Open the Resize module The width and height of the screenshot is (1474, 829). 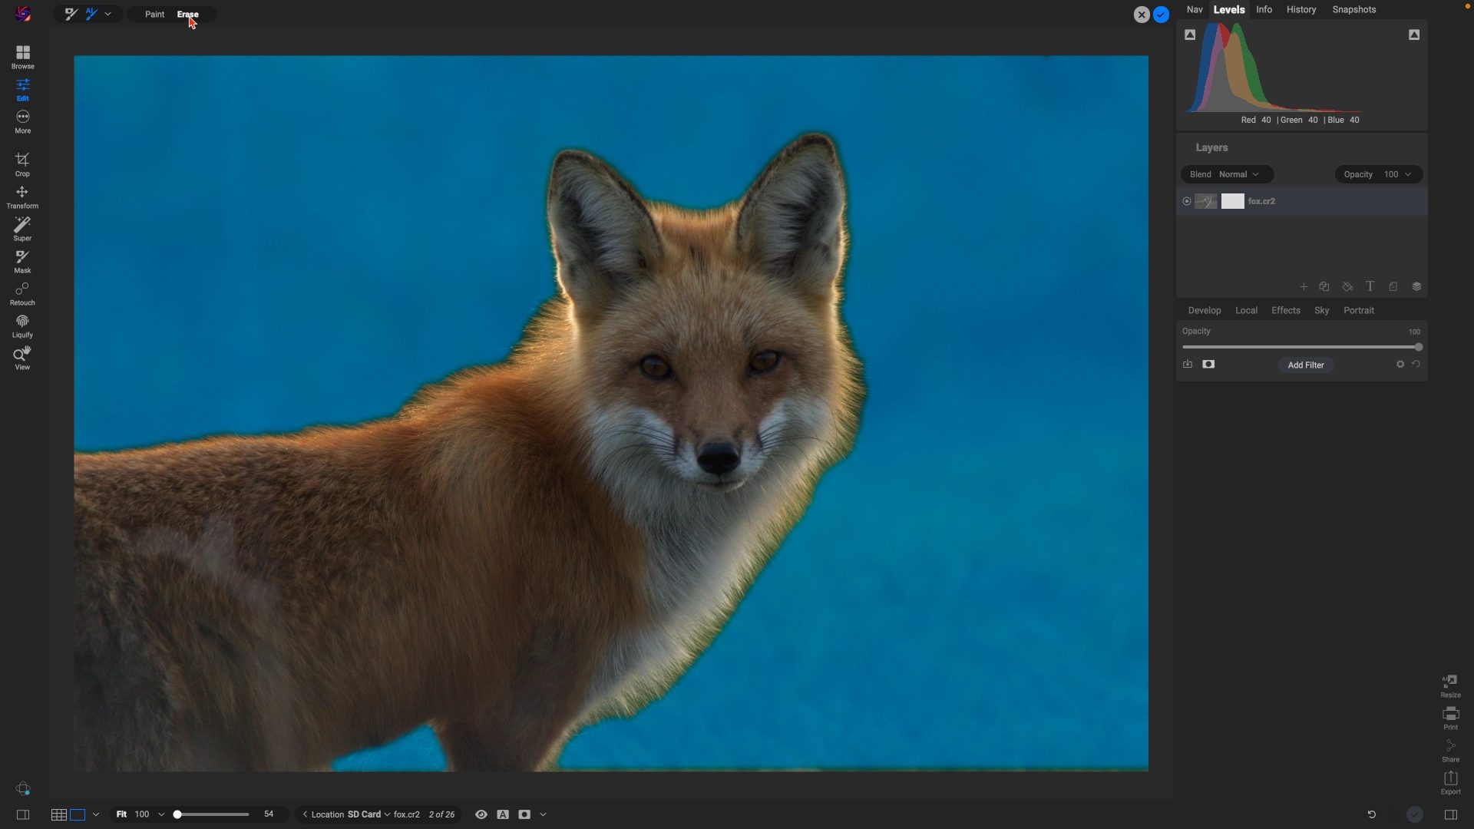1450,686
